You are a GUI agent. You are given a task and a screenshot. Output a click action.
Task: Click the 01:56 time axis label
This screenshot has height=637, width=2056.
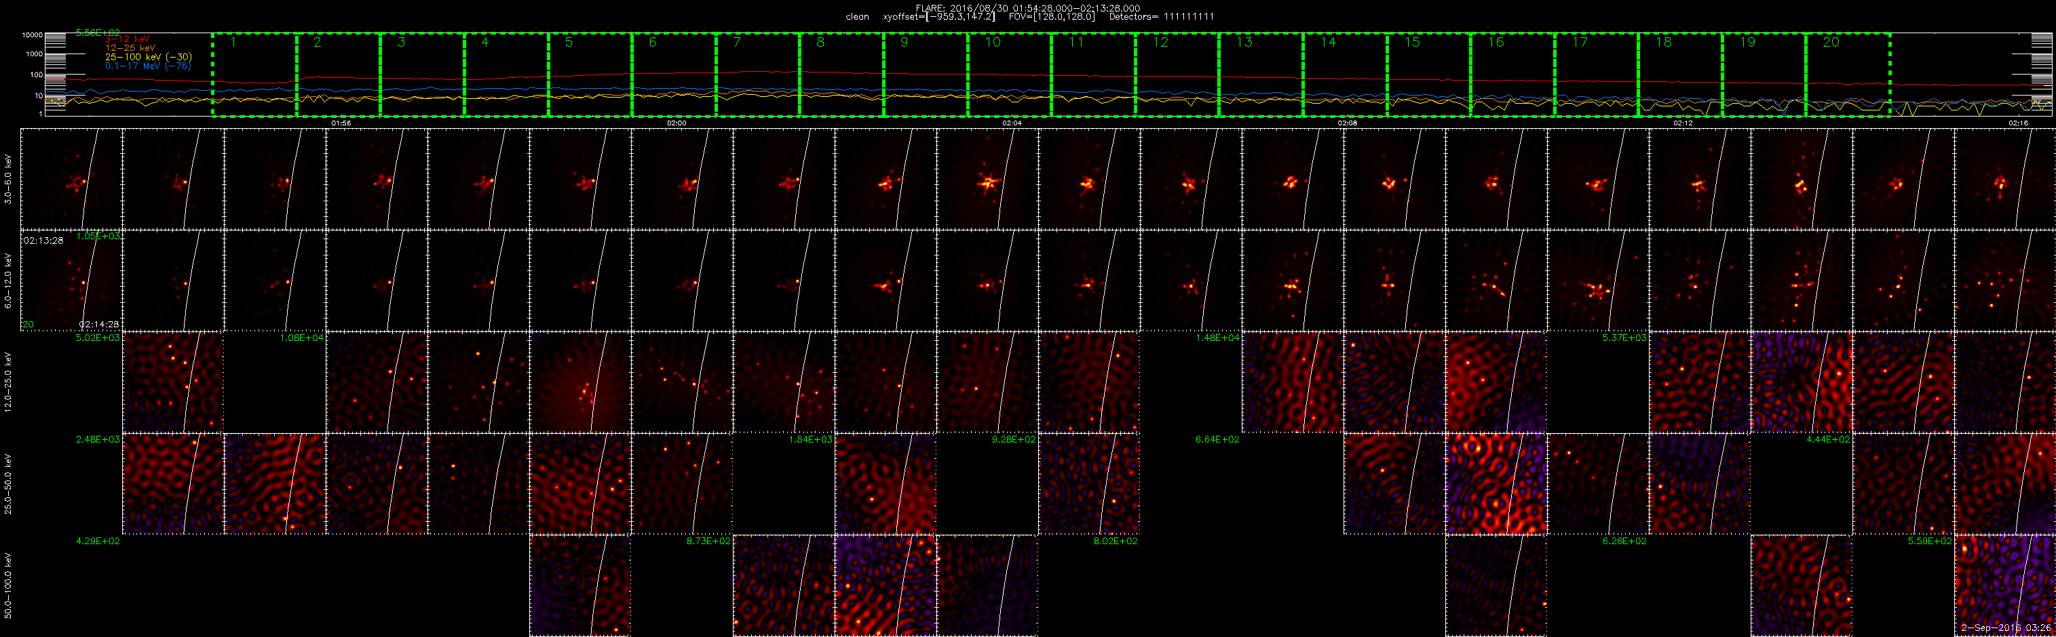(x=341, y=123)
